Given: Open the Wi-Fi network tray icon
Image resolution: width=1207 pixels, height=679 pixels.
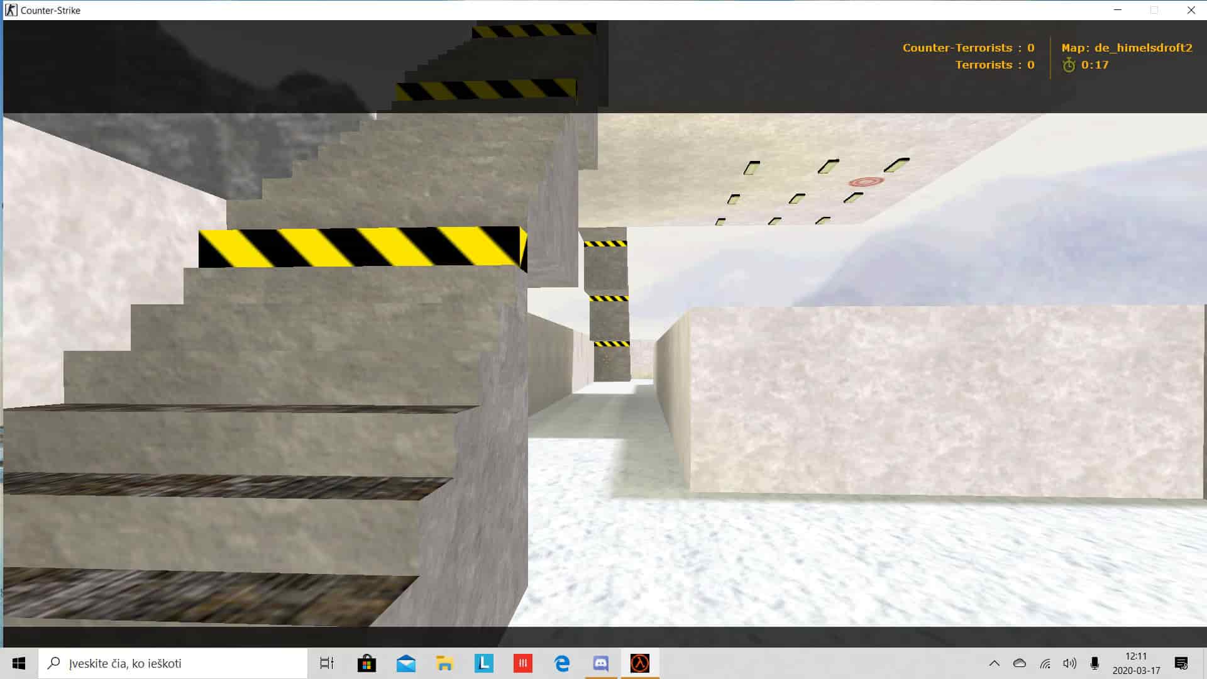Looking at the screenshot, I should click(1045, 663).
